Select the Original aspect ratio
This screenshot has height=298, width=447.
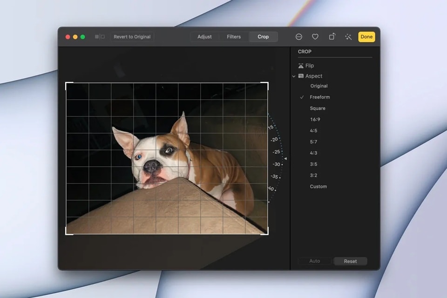318,86
